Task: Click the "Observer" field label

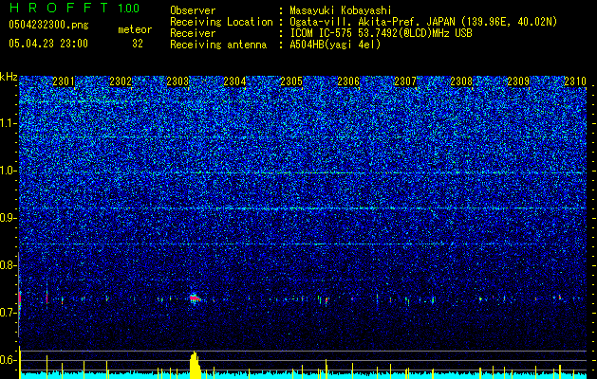Action: pyautogui.click(x=193, y=10)
